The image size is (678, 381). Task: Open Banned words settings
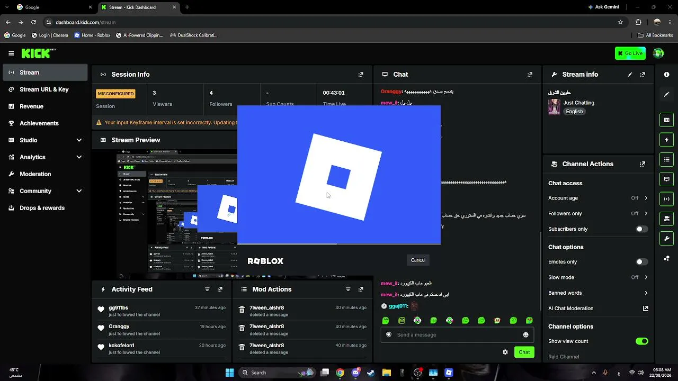[598, 293]
